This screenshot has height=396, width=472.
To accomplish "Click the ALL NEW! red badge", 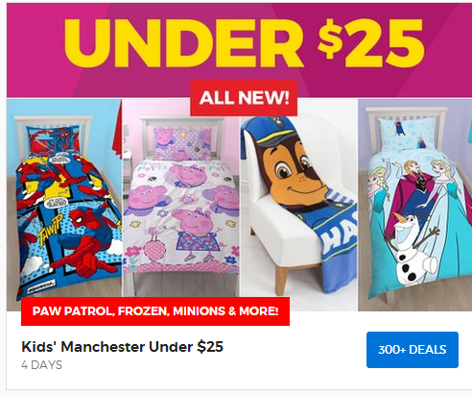I will (244, 98).
